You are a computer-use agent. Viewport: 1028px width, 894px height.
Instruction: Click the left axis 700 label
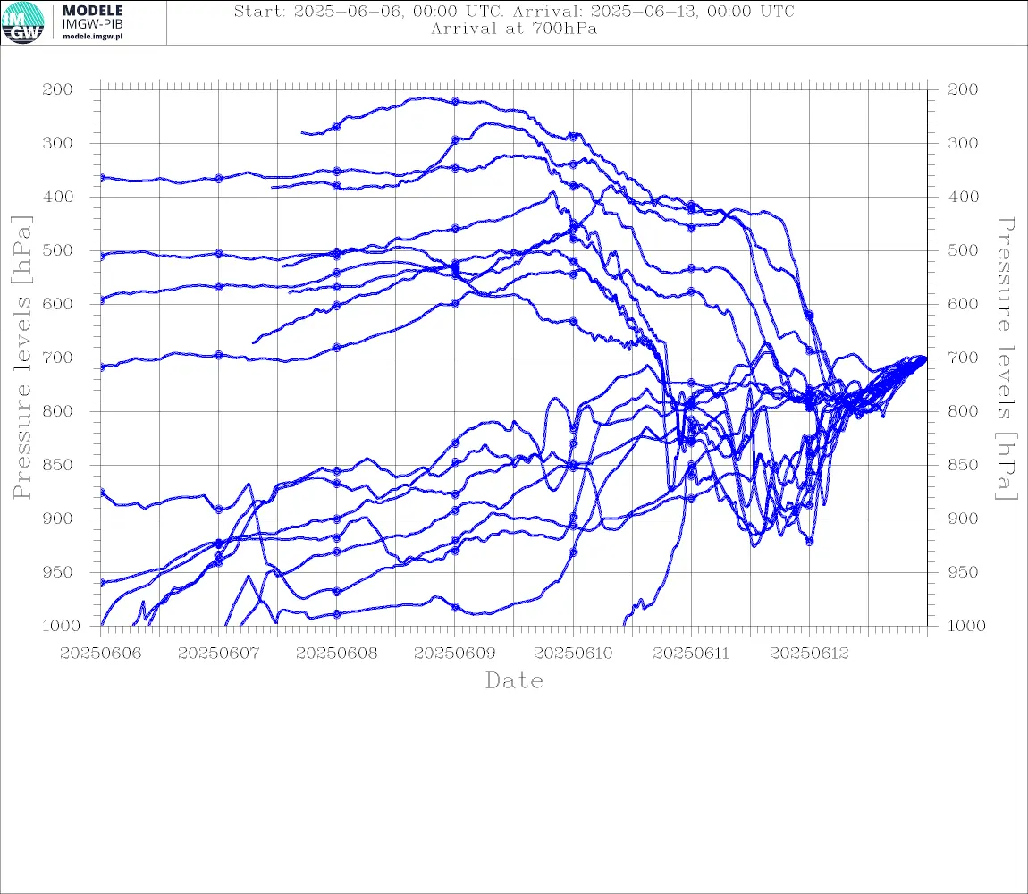point(58,358)
